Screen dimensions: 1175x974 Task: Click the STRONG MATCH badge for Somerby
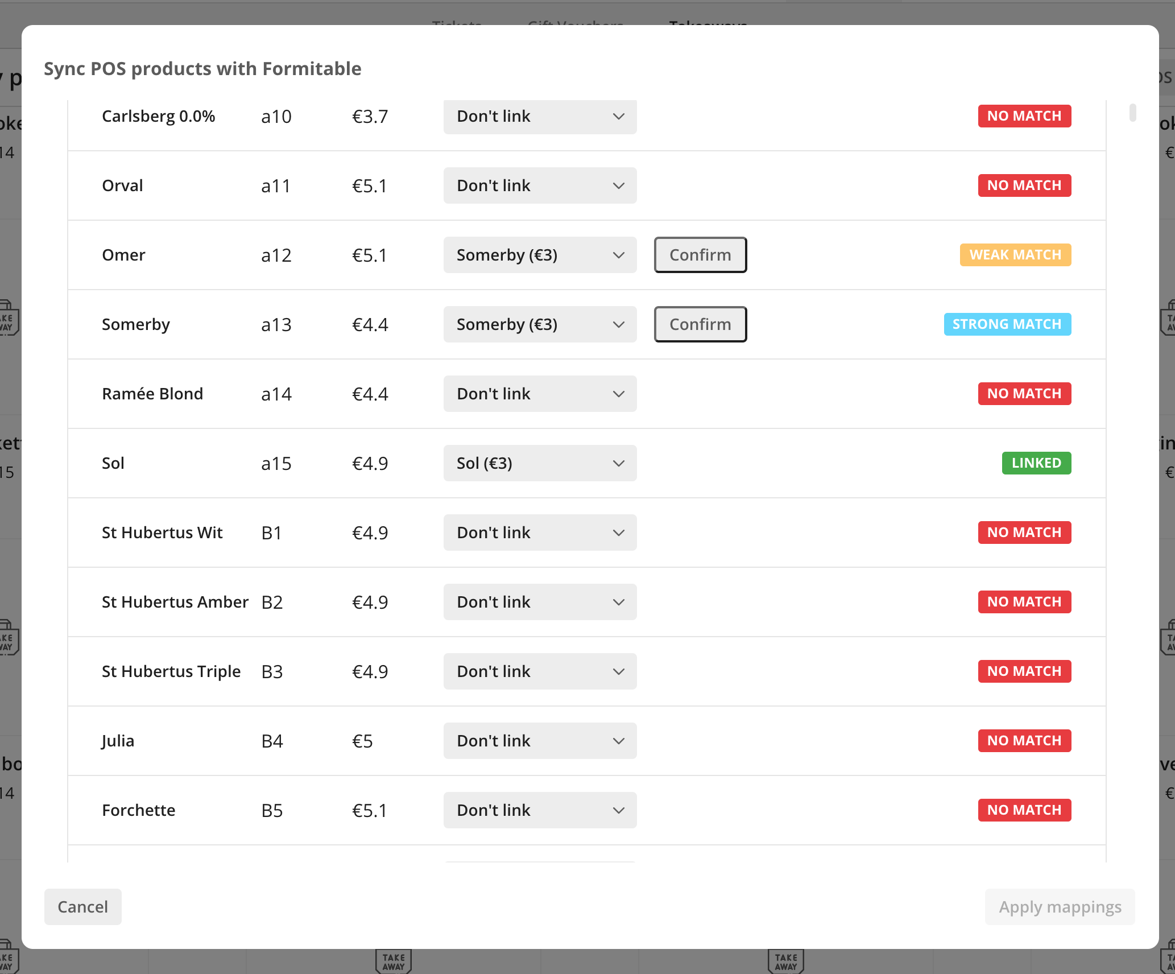click(1007, 324)
